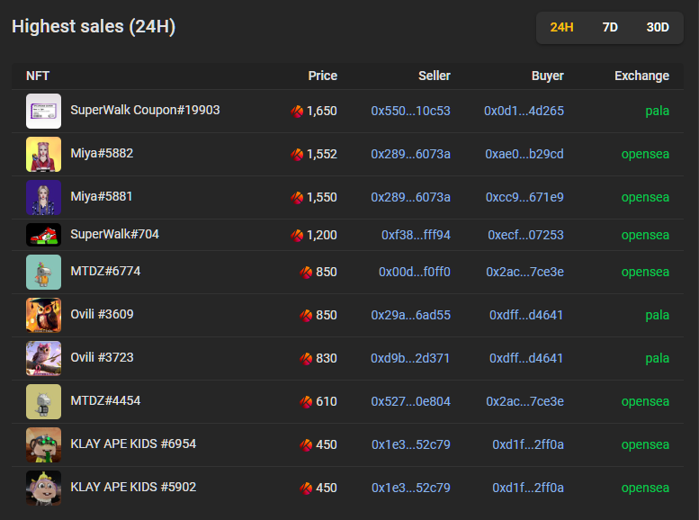Viewport: 699px width, 520px height.
Task: Open buyer address 0xae0...b29cd
Action: [x=524, y=155]
